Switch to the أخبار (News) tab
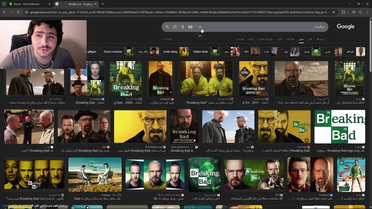The height and width of the screenshot is (209, 372). (279, 39)
